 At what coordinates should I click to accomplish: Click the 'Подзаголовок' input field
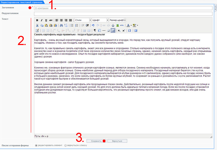click(x=123, y=14)
